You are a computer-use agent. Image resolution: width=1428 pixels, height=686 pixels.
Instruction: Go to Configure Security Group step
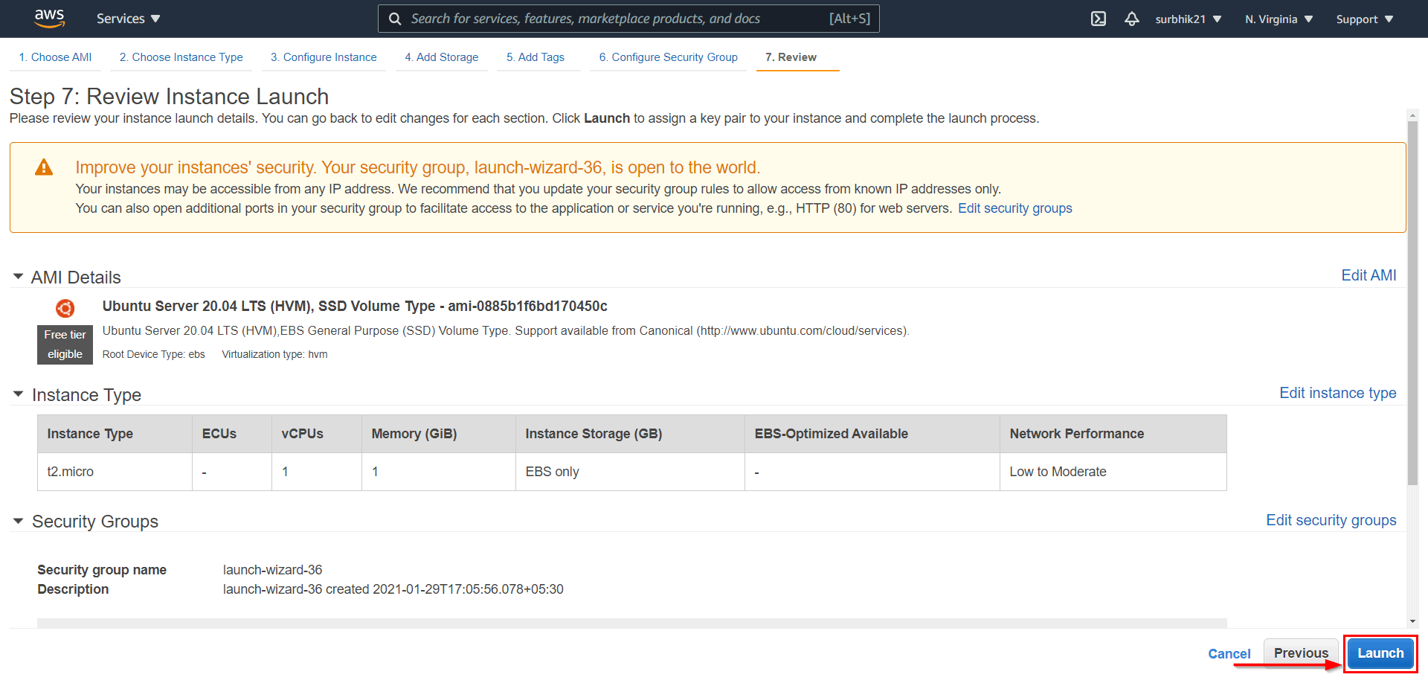pyautogui.click(x=667, y=57)
